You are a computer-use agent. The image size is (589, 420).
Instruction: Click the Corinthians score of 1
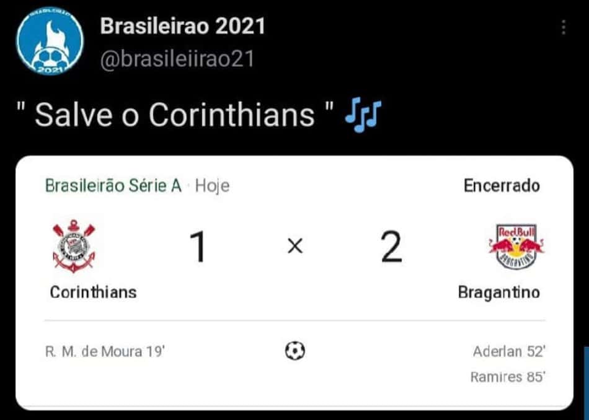[x=198, y=247]
